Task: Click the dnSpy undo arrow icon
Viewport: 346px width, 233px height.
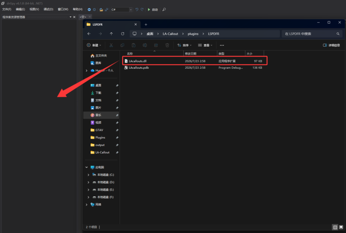Action: pyautogui.click(x=137, y=9)
